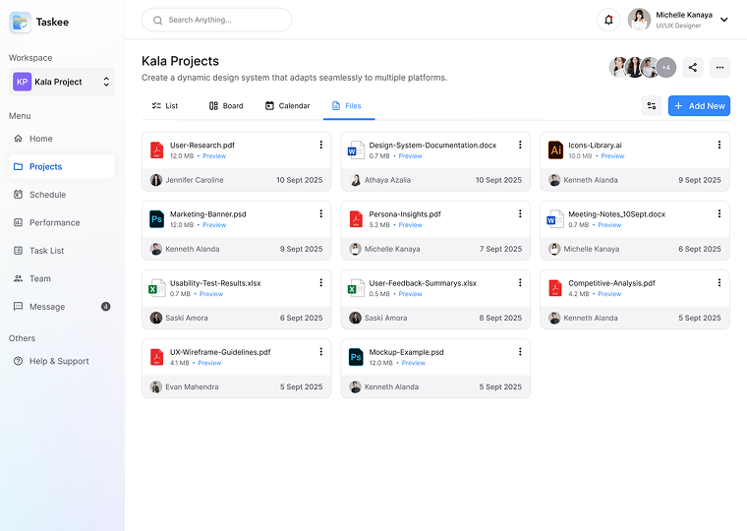
Task: Click file name Marketing-Banner.psd
Action: point(208,214)
